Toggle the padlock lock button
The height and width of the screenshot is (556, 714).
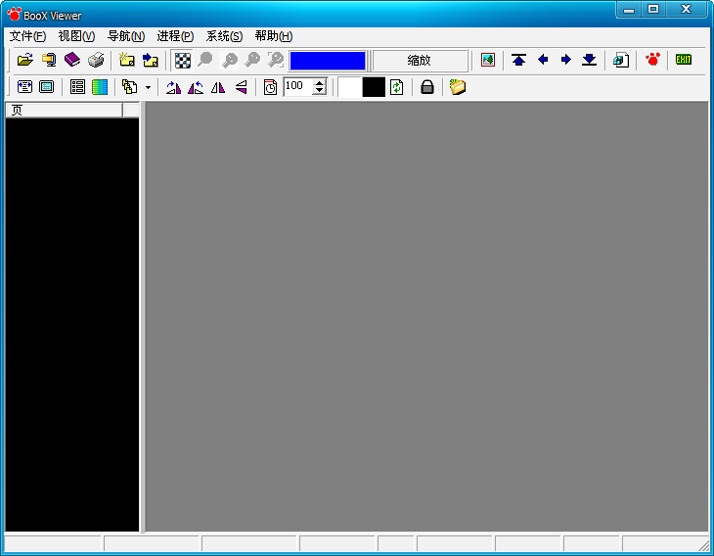tap(426, 87)
